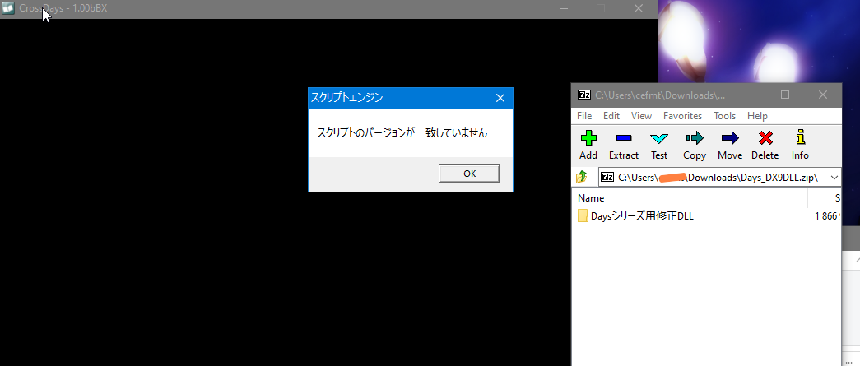Click the Move toolbar icon

point(730,144)
